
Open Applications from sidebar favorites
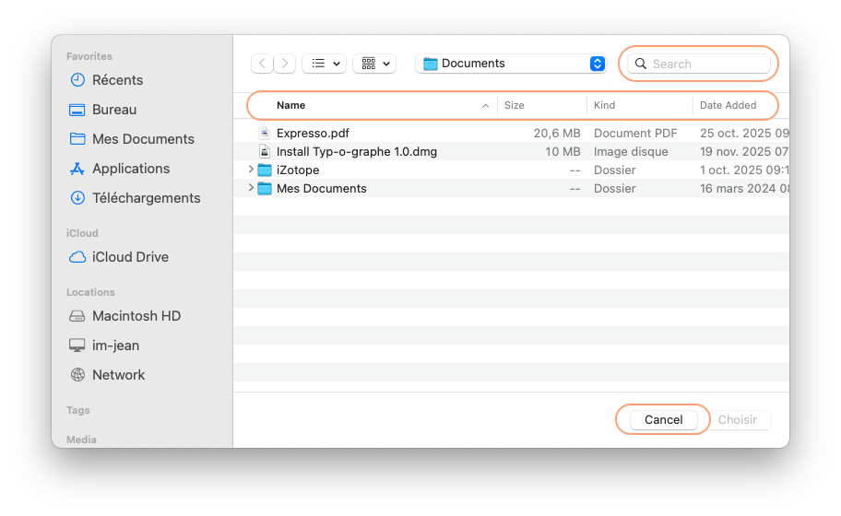tap(130, 169)
